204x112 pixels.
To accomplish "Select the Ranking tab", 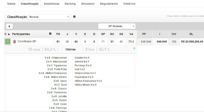I will pyautogui.click(x=70, y=4).
